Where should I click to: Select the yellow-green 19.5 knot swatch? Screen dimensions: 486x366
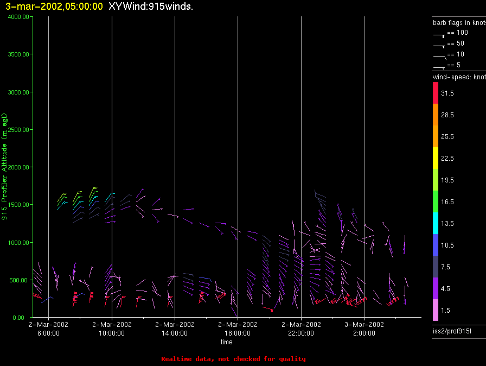[436, 180]
